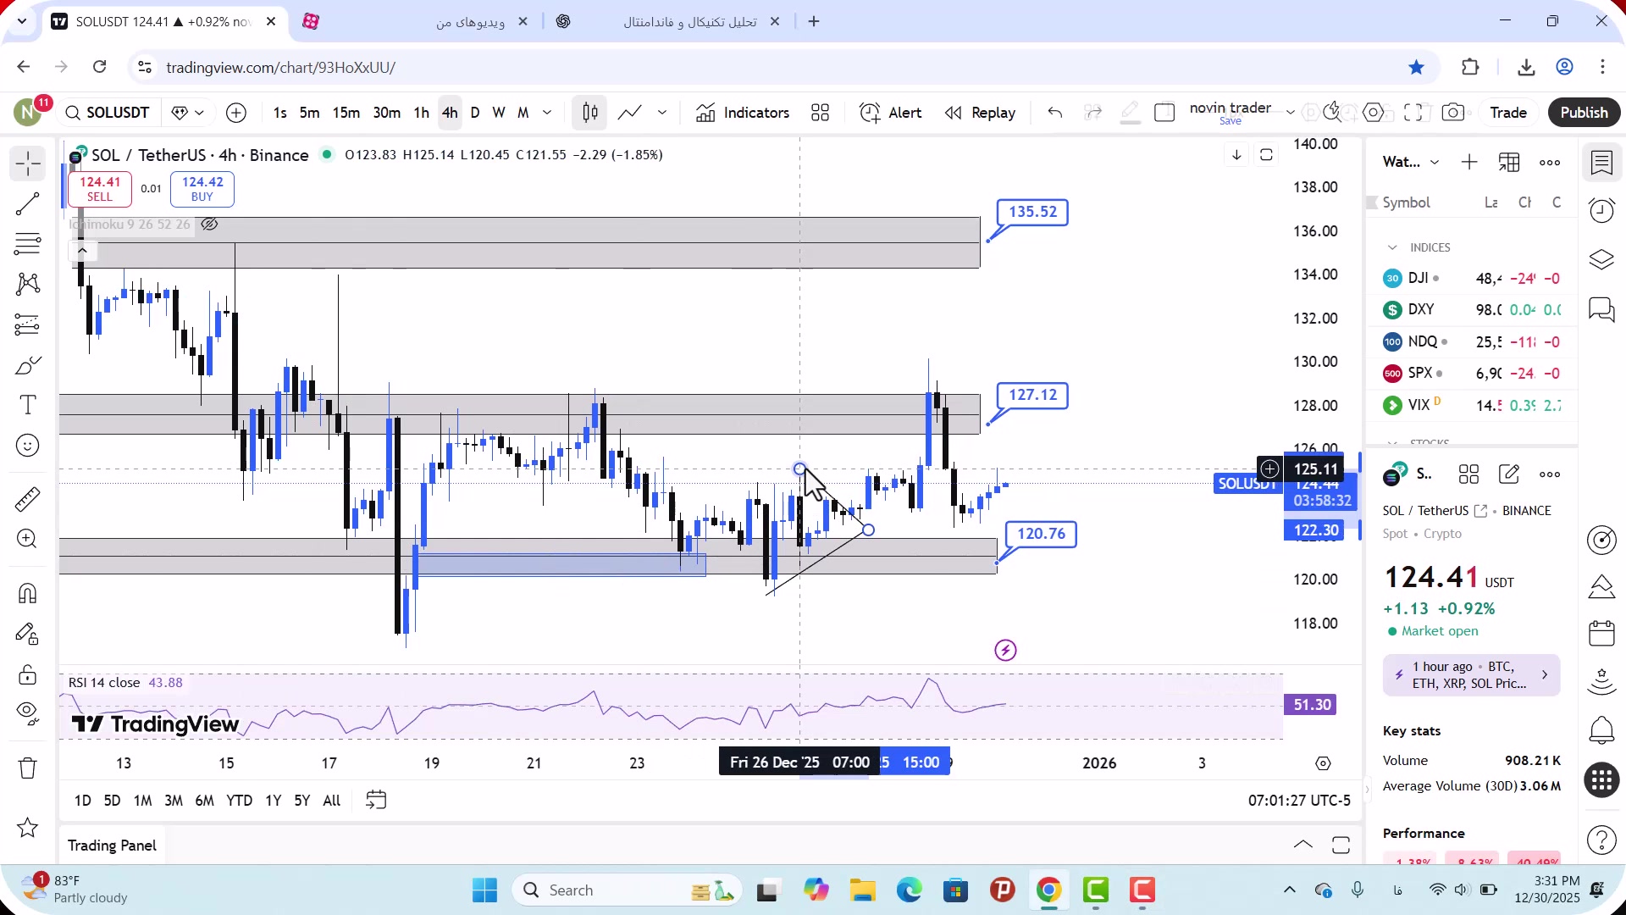Switch to the 1h timeframe

click(421, 113)
